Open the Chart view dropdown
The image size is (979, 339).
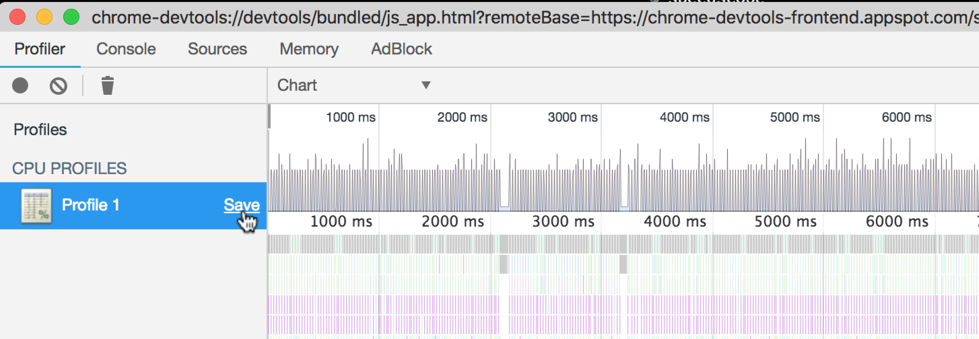(354, 85)
